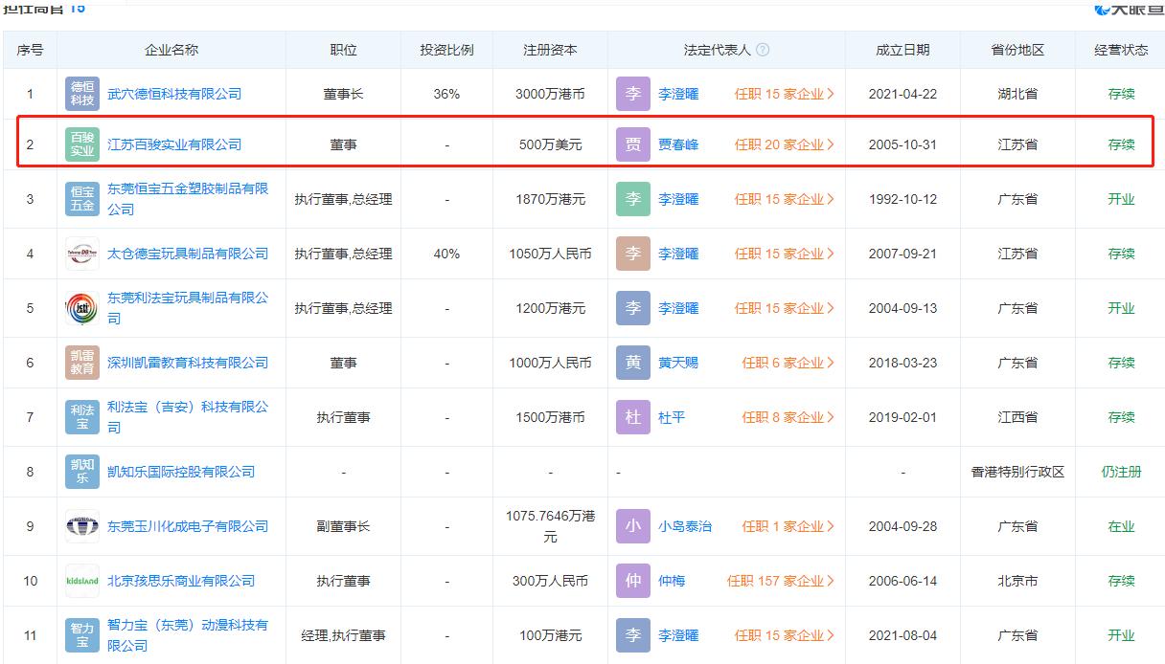Viewport: 1165px width, 664px height.
Task: Click the 1075.7646万港元 capital cell
Action: point(551,526)
